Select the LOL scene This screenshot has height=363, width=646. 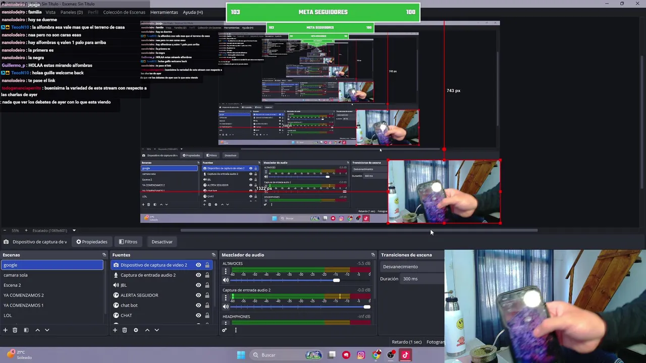(52, 316)
